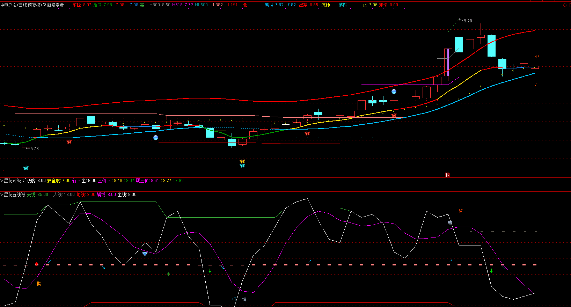Open the ▽新股专版 indicator dropdown
571x307 pixels.
(53, 5)
